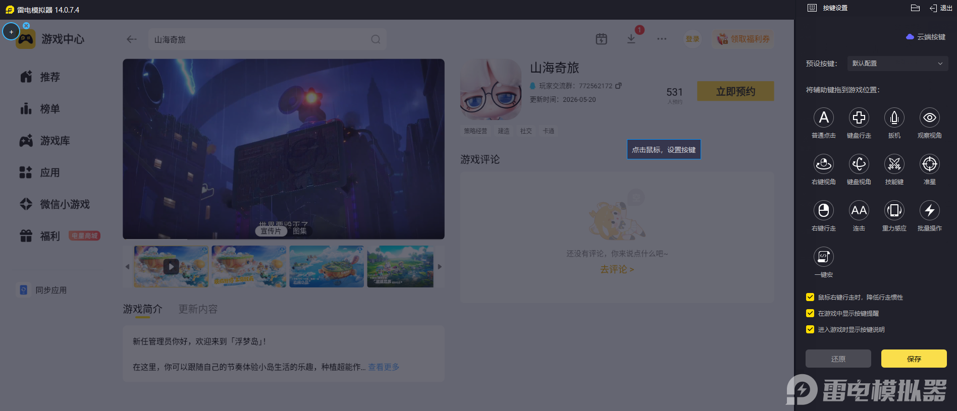Switch to the 更新内容 tab

(x=198, y=309)
